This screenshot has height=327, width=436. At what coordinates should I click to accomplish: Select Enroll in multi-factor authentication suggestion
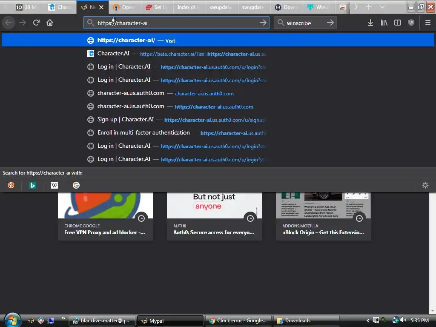point(218,133)
